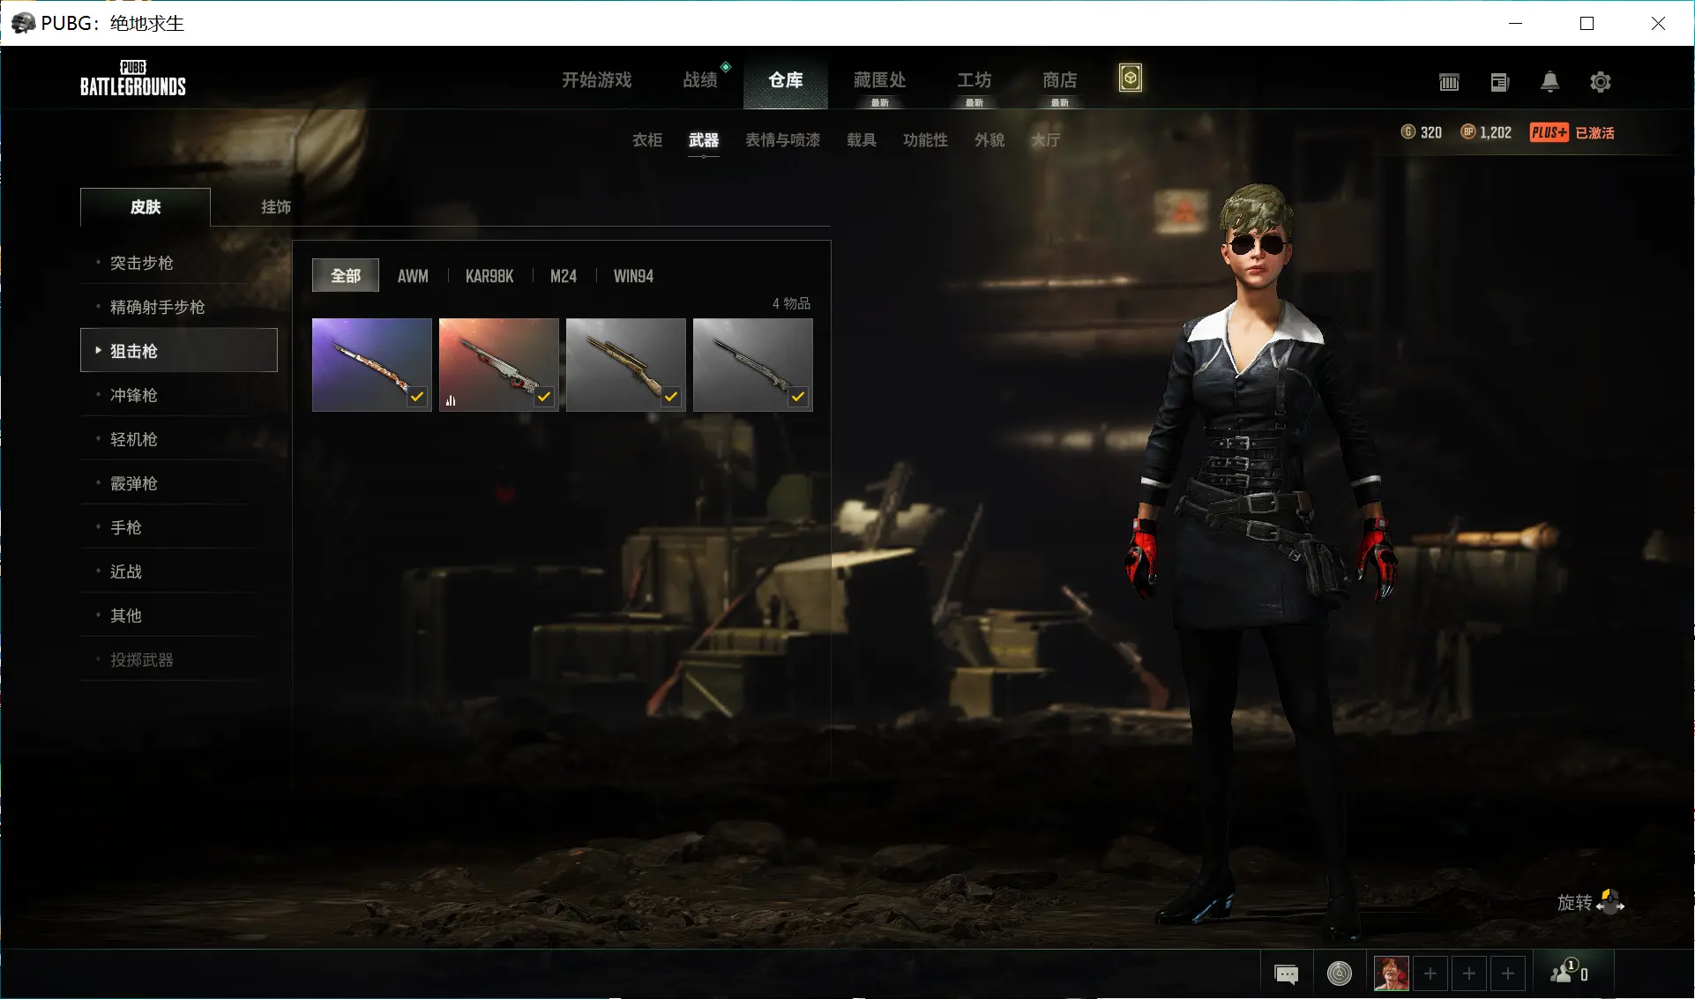The height and width of the screenshot is (999, 1695).
Task: Toggle checkmark on the red sniper skin
Action: (544, 397)
